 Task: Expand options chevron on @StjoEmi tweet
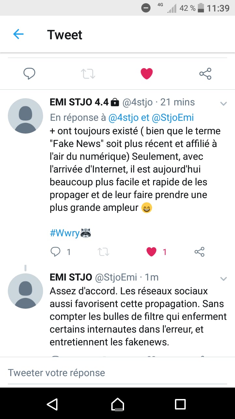click(x=224, y=279)
